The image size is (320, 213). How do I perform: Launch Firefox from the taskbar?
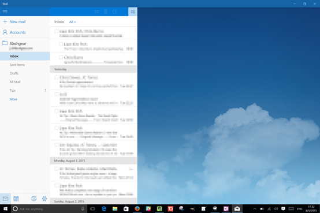coord(137,209)
